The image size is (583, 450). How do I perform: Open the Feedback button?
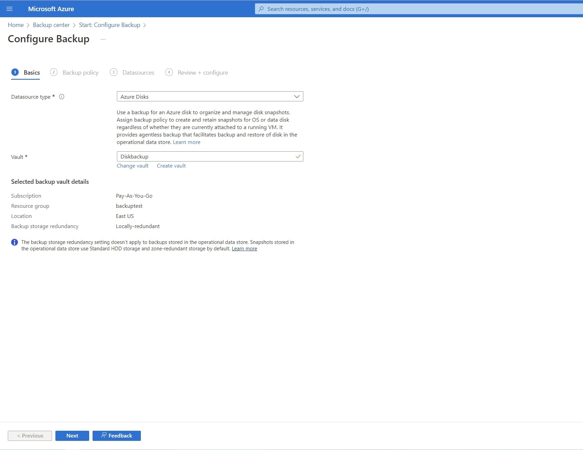tap(117, 436)
